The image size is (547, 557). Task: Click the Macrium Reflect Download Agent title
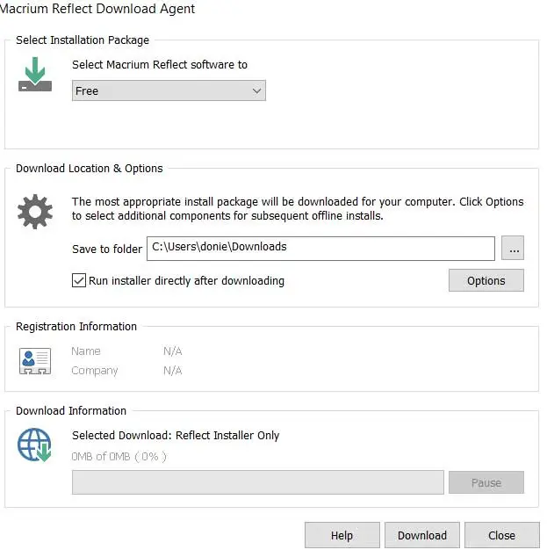(98, 9)
